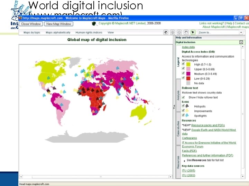Click the Firefox icon in title bar
The width and height of the screenshot is (249, 186).
[x=20, y=18]
